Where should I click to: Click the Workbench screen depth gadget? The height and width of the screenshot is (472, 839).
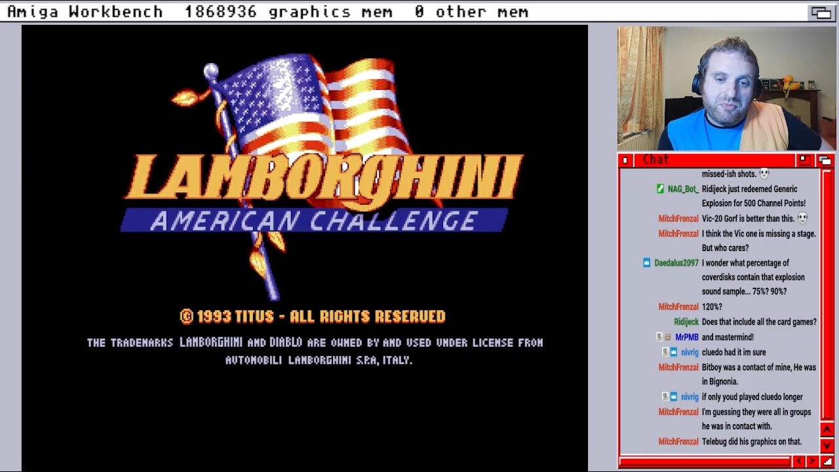821,12
